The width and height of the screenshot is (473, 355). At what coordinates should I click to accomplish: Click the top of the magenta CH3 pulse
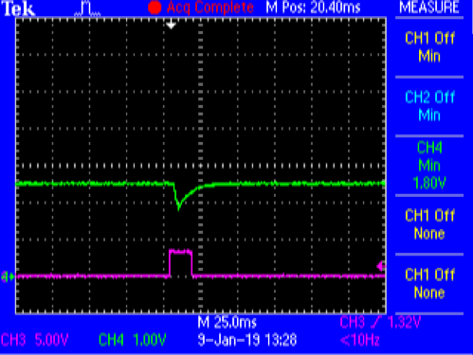coord(181,252)
